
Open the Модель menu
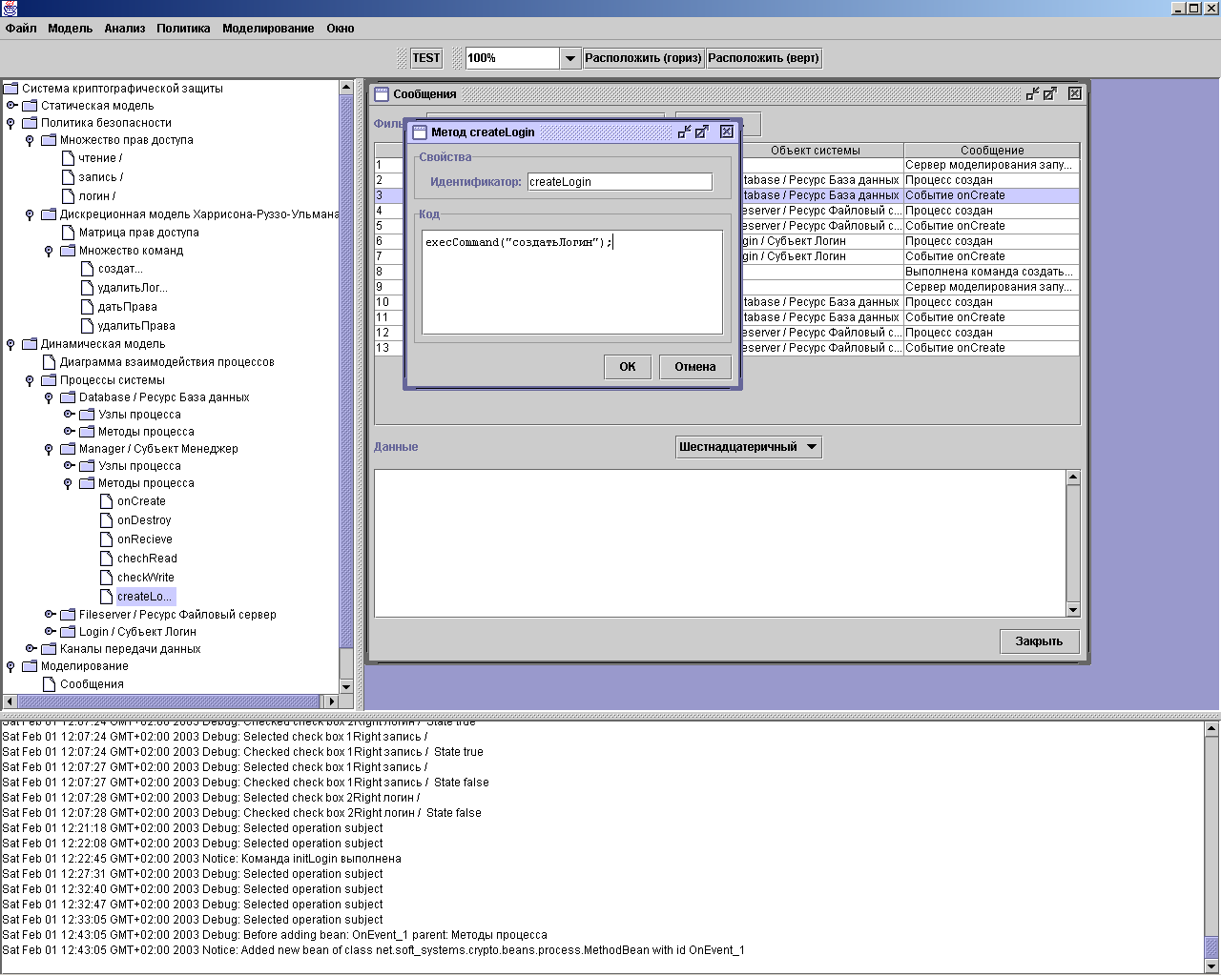point(71,29)
